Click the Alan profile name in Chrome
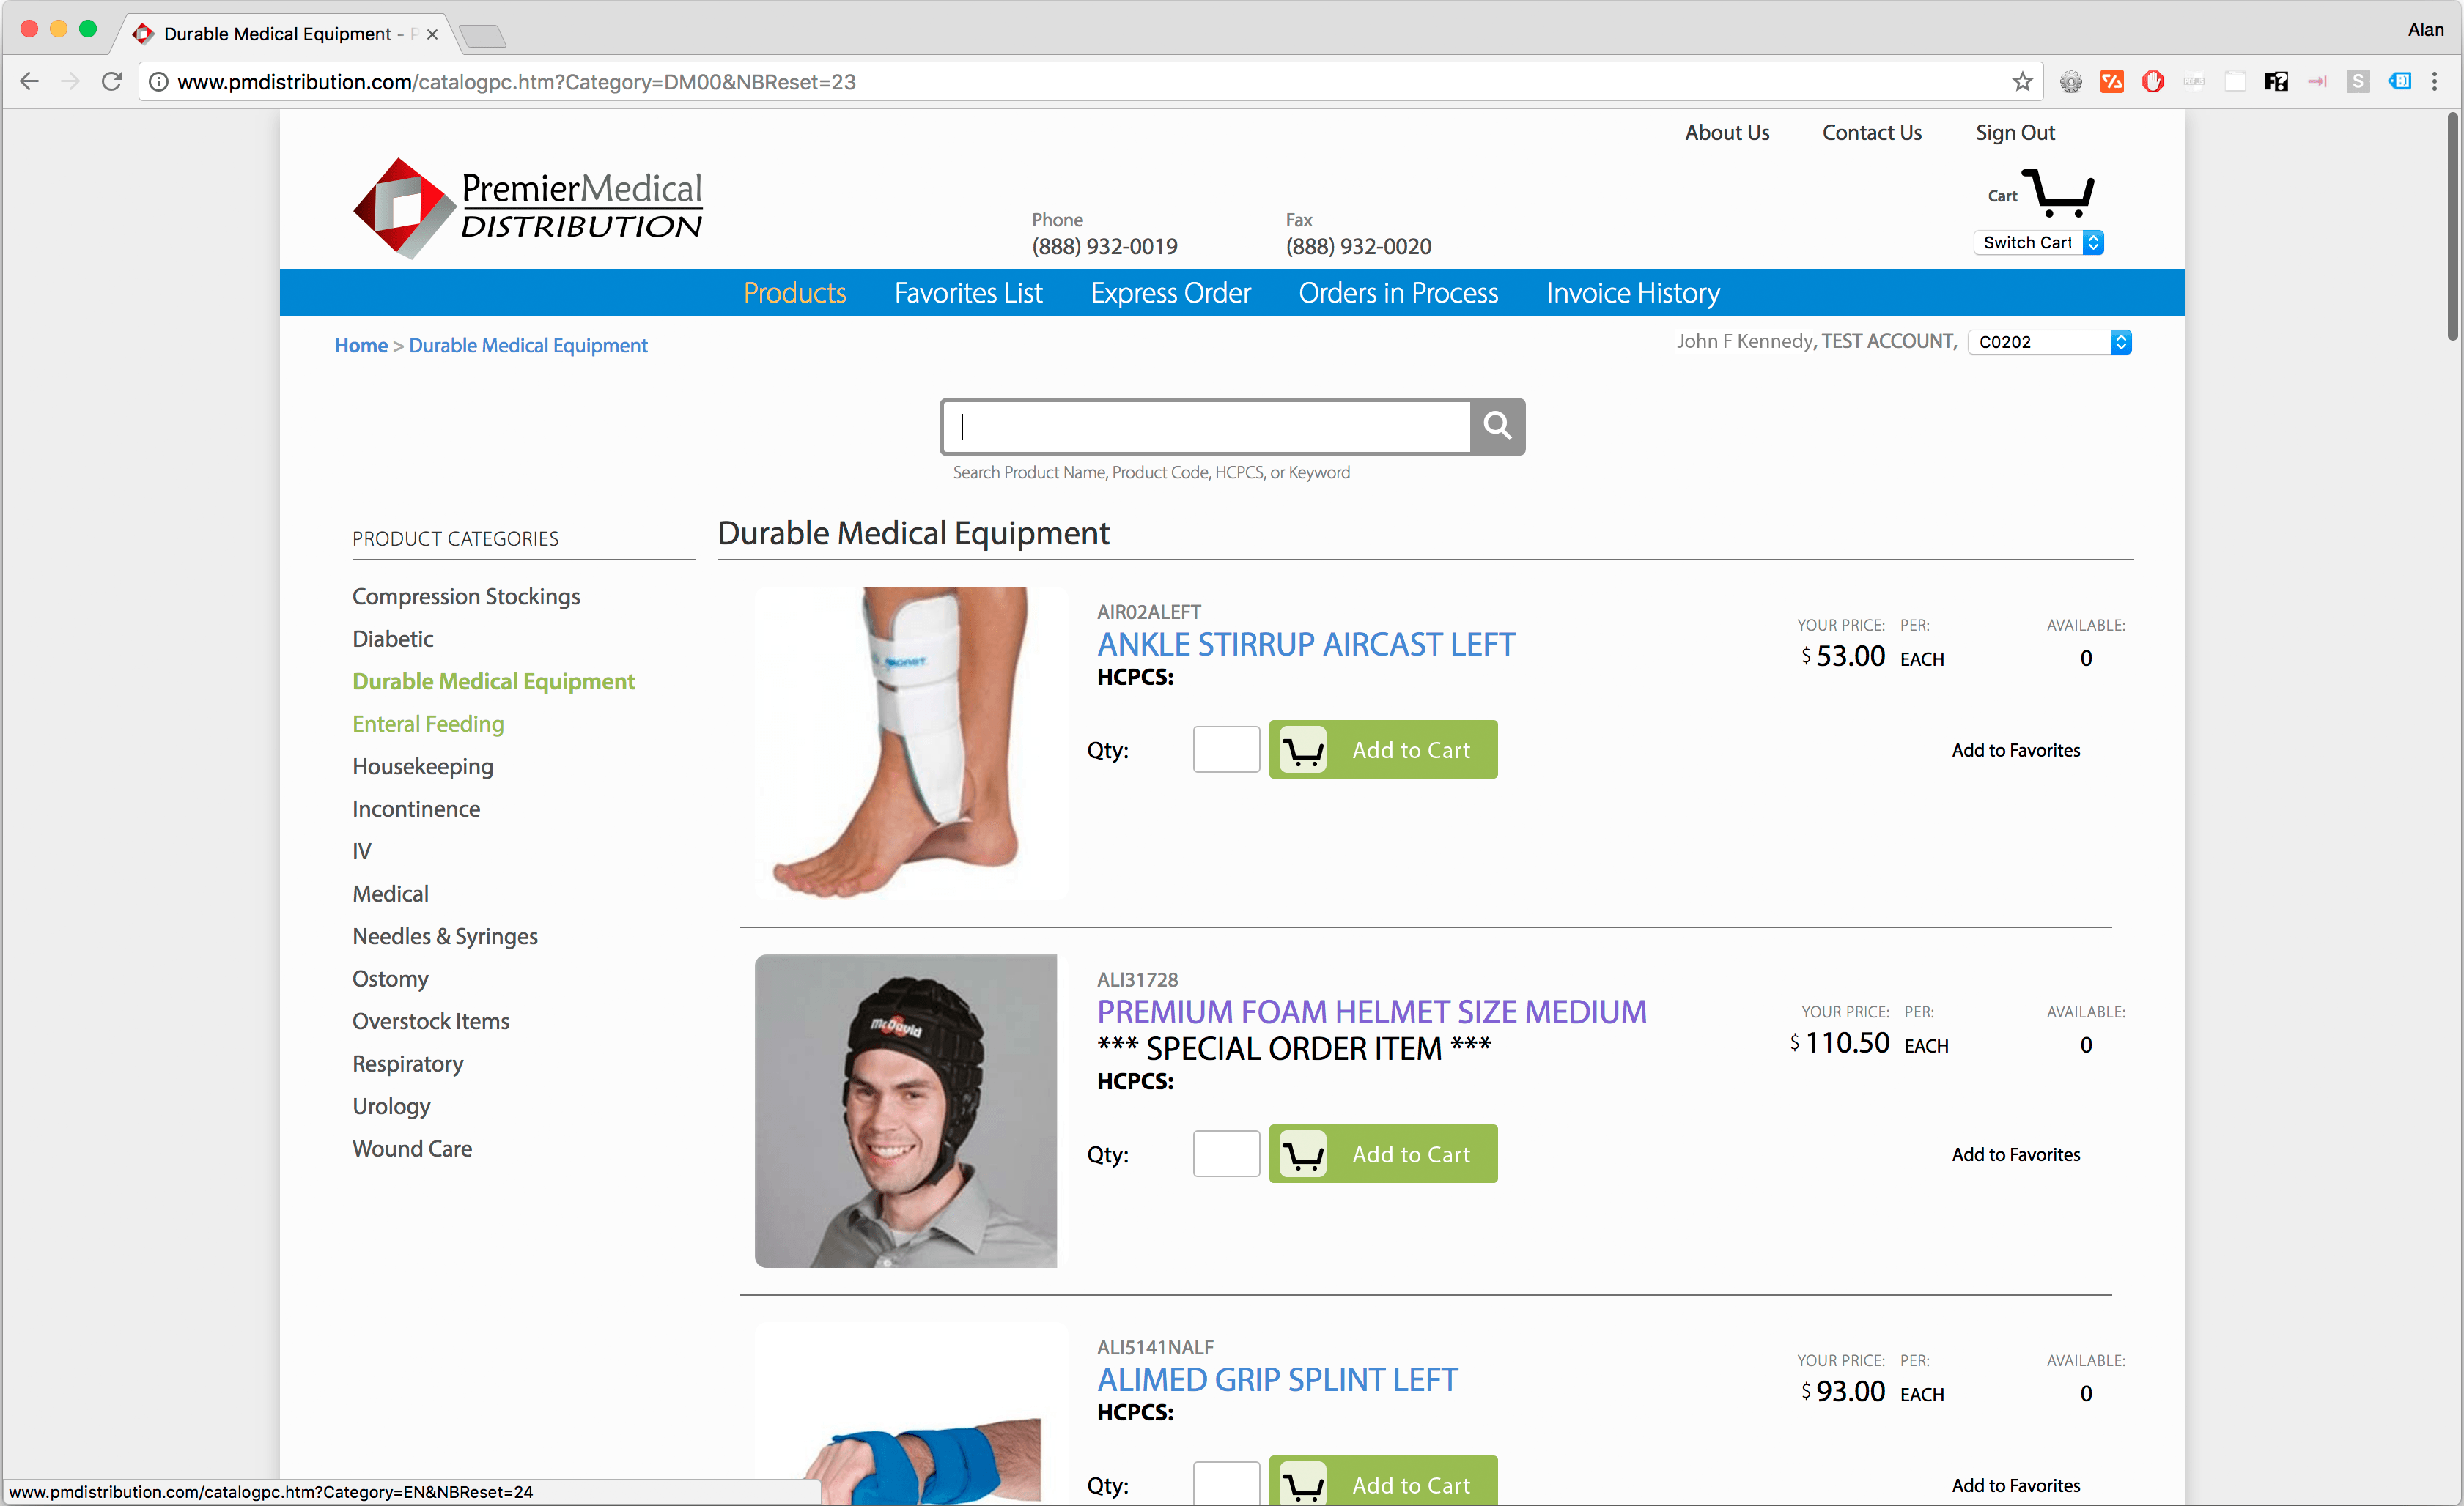Screen dimensions: 2464x1506 2425,30
